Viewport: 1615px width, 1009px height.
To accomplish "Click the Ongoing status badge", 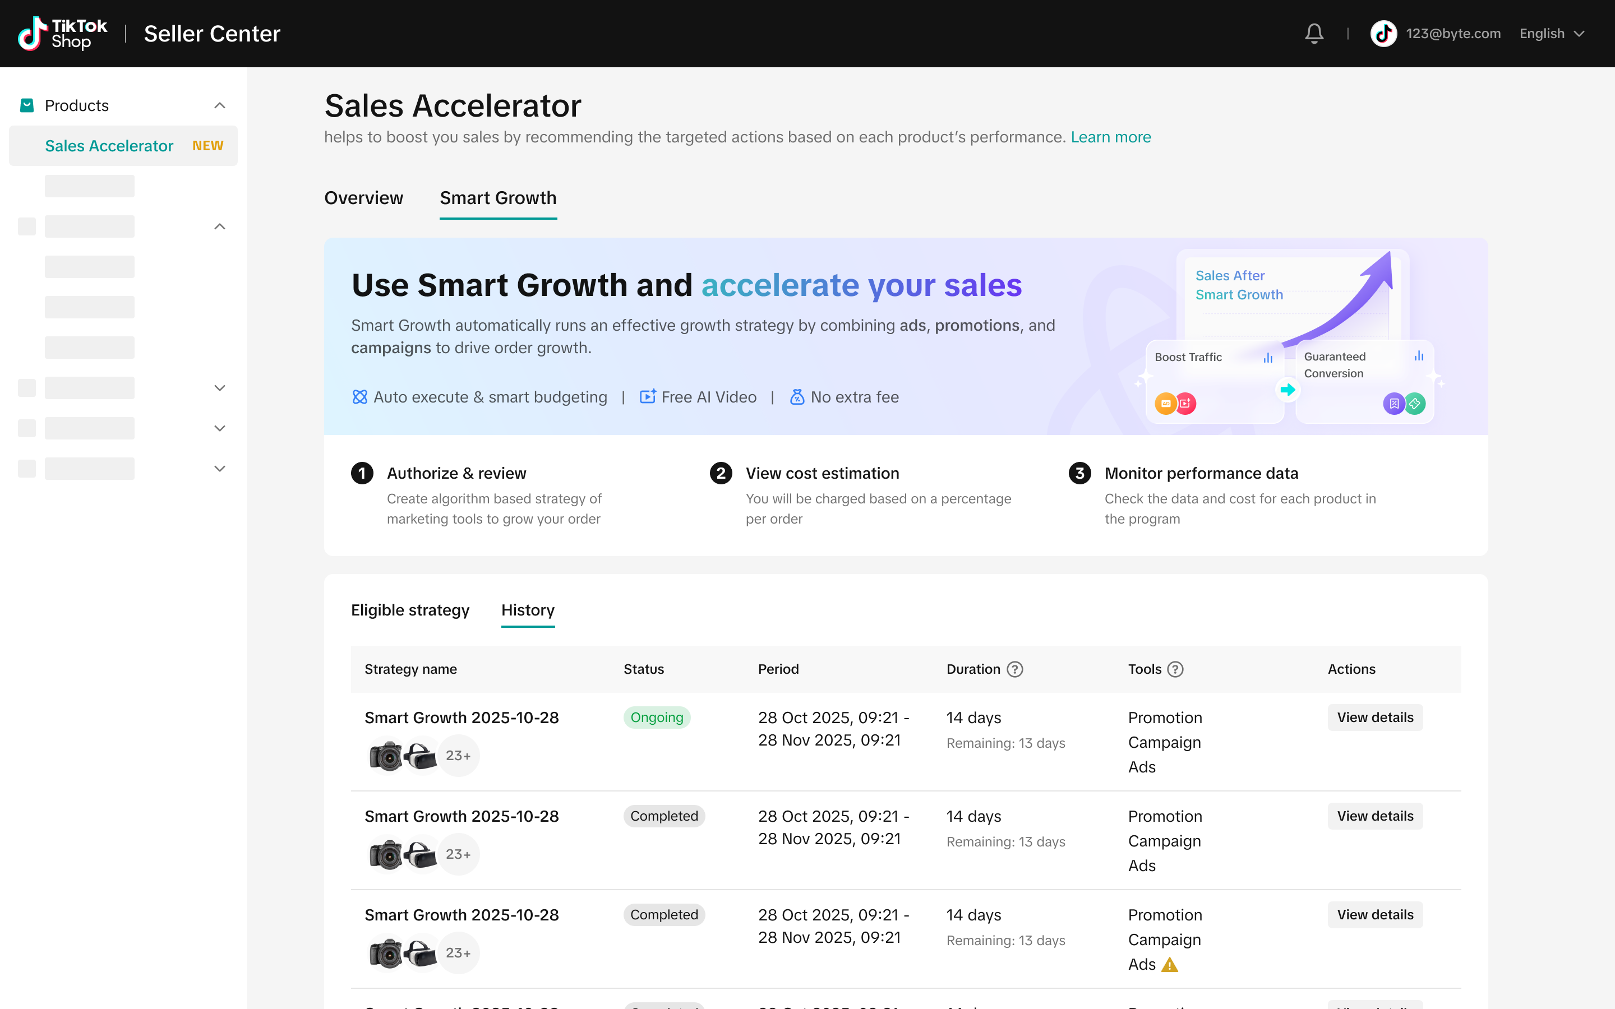I will click(657, 718).
